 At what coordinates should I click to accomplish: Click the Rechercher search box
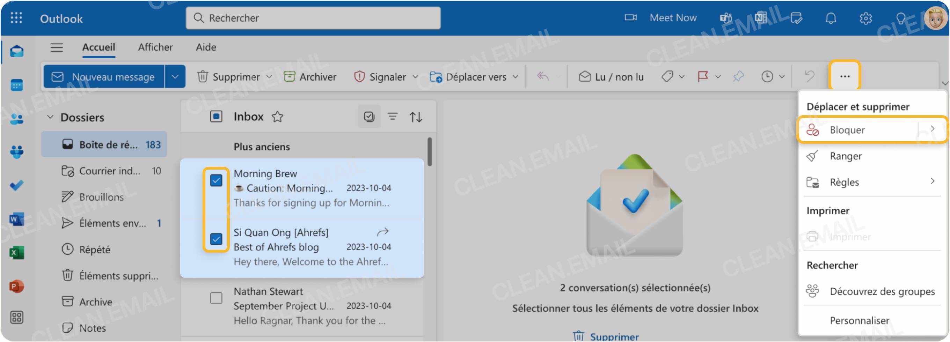(313, 18)
